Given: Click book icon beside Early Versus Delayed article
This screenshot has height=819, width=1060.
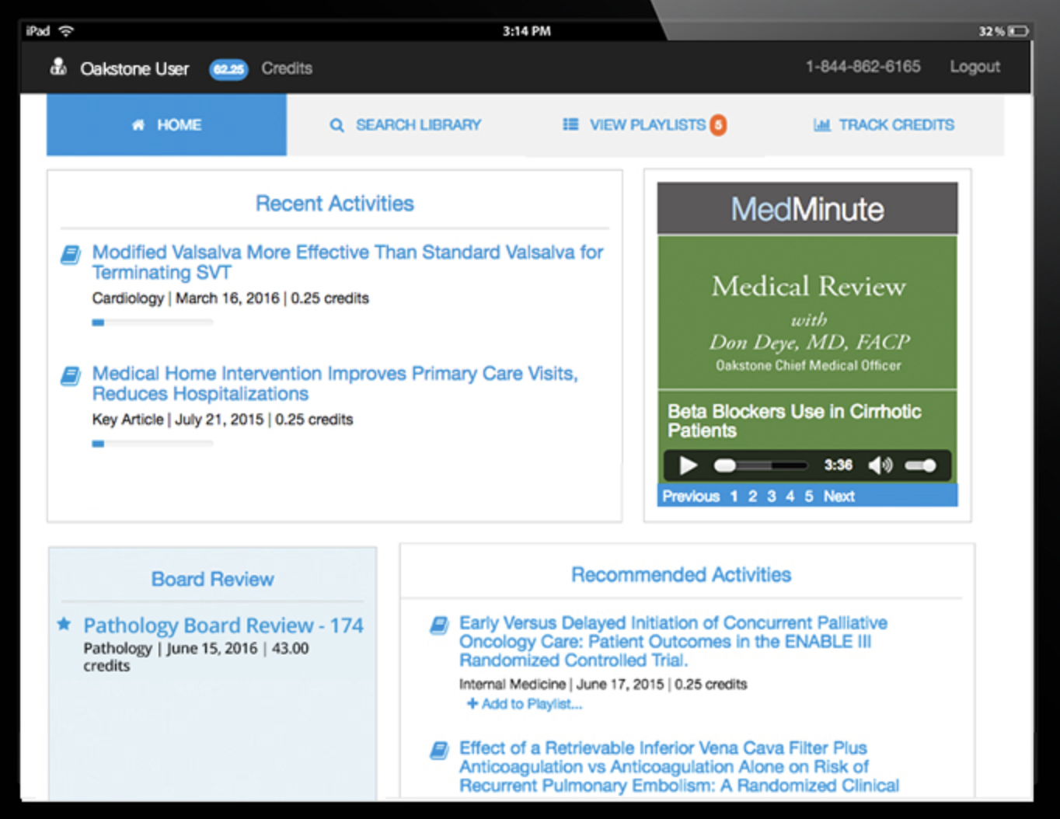Looking at the screenshot, I should click(x=439, y=625).
